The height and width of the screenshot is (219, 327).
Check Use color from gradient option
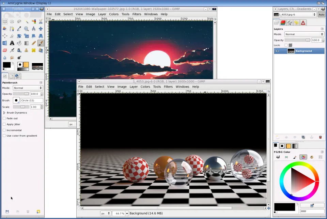(4, 136)
